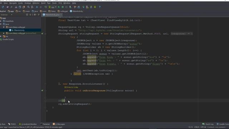This screenshot has height=129, width=229.
Task: Click the UTF-8 encoding in status bar
Action: (x=203, y=127)
